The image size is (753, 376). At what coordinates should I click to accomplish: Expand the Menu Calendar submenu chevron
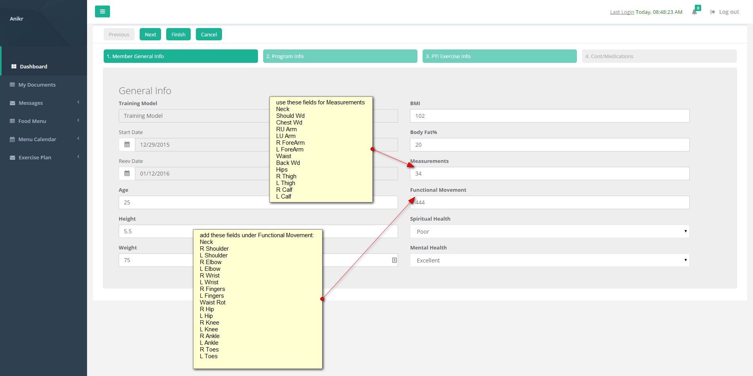click(78, 139)
